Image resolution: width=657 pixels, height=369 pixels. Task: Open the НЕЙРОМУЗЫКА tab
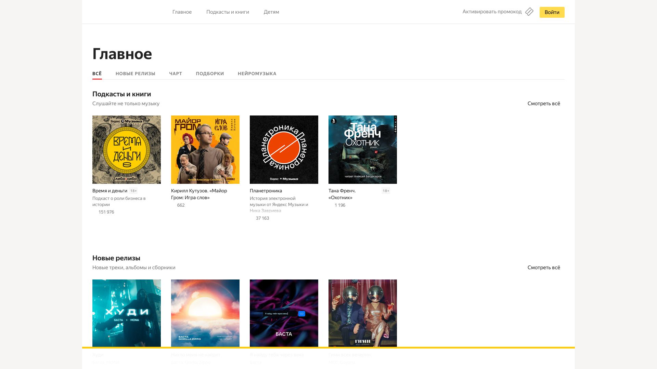coord(257,73)
